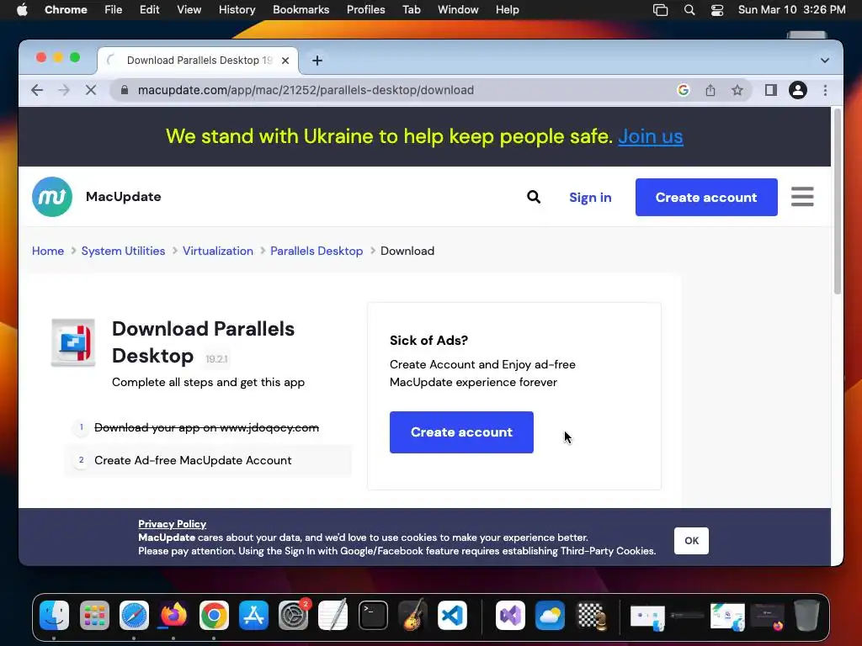
Task: Open the Apple menu
Action: [22, 10]
